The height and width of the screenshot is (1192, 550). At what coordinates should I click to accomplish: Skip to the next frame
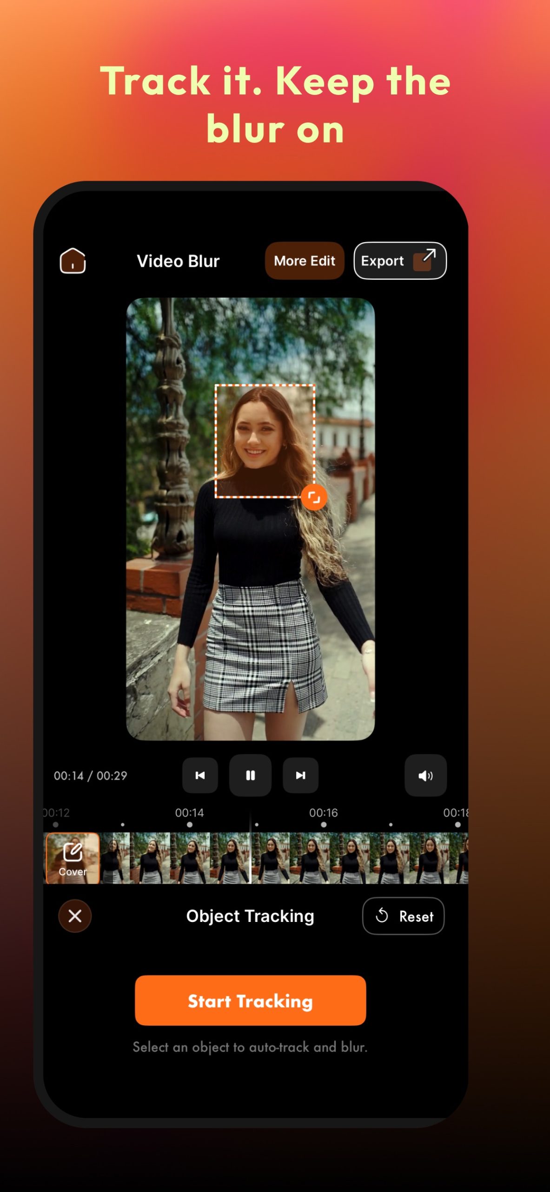tap(300, 775)
